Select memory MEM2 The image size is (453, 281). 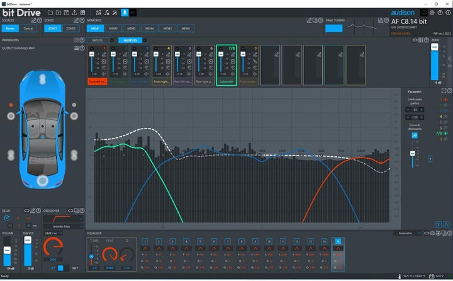[113, 28]
